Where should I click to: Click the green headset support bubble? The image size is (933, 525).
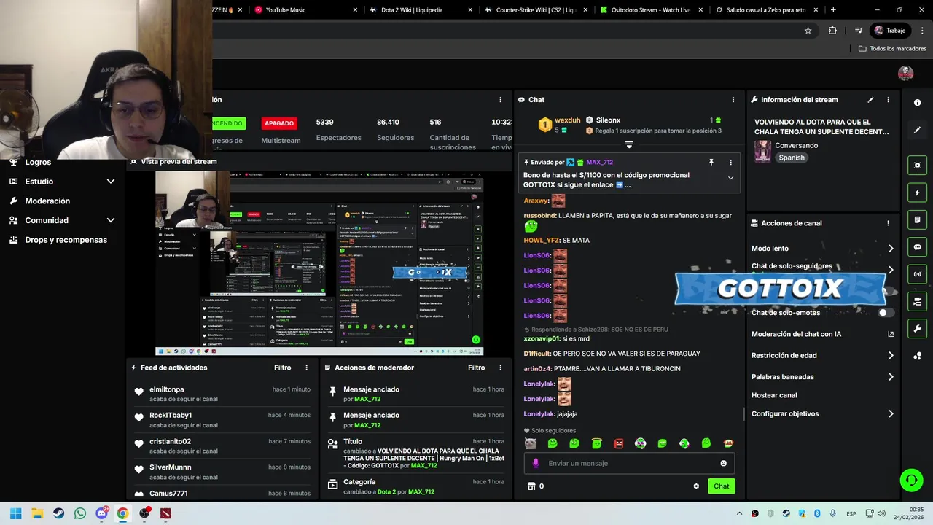tap(911, 480)
